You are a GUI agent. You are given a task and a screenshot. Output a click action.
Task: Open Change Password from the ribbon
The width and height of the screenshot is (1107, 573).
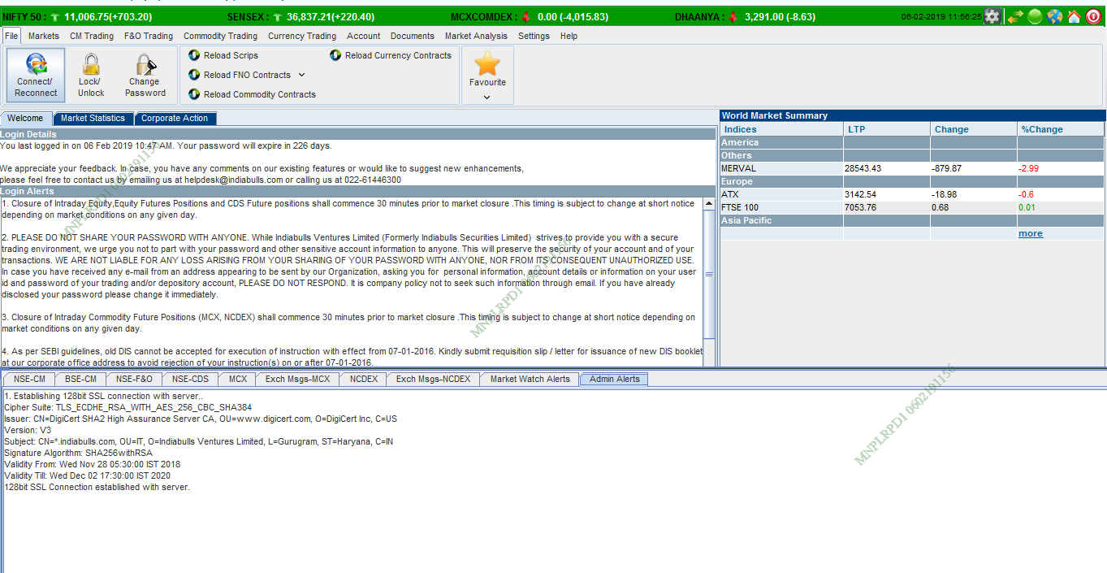tap(145, 65)
